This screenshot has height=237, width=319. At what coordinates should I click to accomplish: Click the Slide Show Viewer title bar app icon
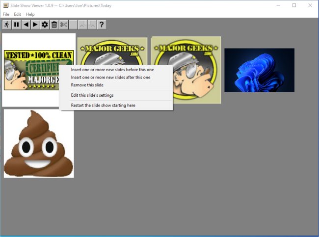tap(6, 5)
